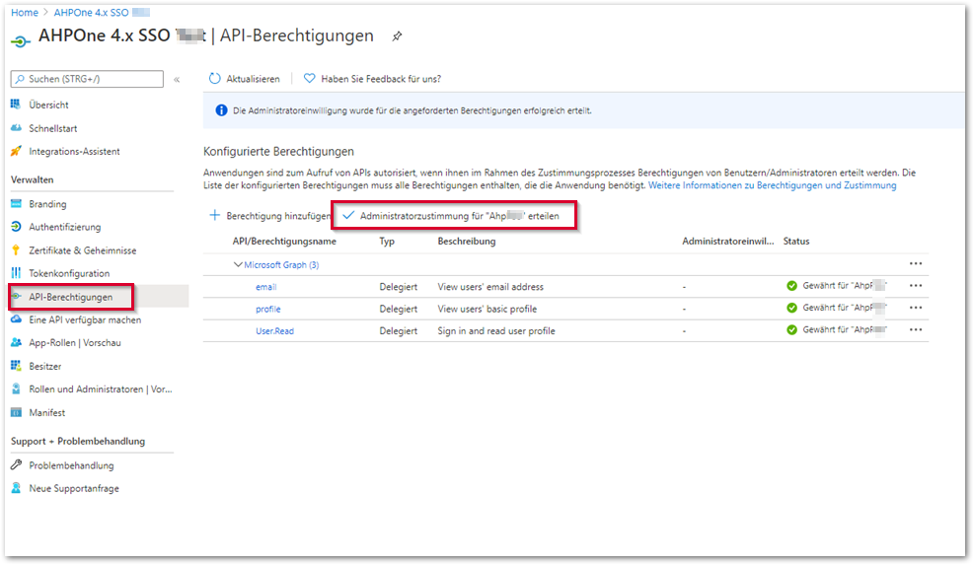974x565 pixels.
Task: Open Tokenkonfiguration page
Action: [69, 274]
